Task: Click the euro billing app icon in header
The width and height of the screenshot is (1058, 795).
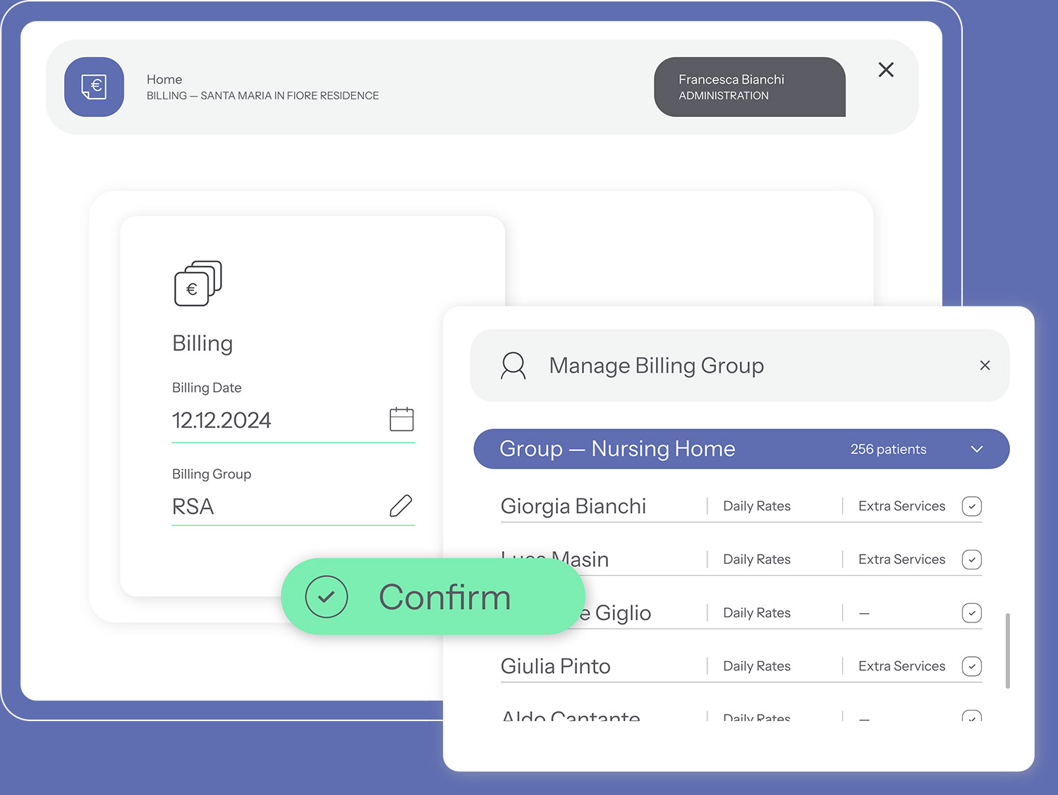Action: 94,87
